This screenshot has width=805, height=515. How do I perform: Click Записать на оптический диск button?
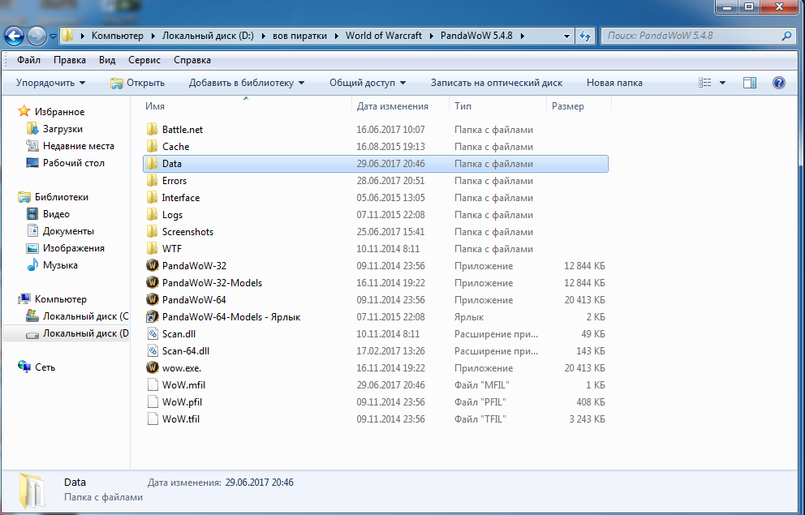pos(496,83)
